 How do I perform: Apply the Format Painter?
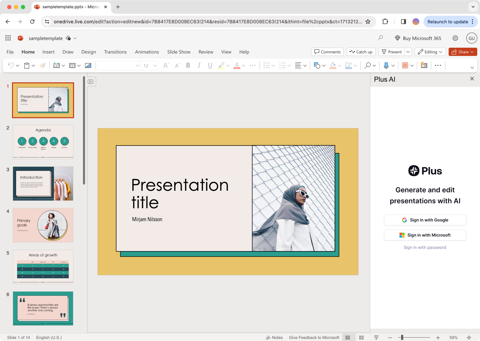point(43,65)
